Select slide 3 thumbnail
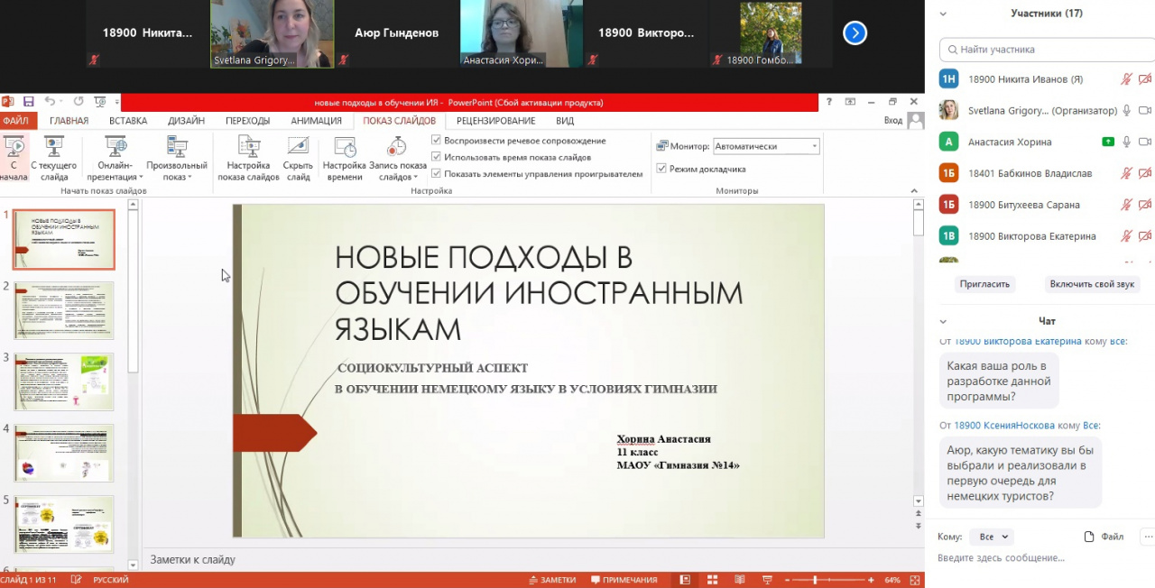The image size is (1155, 588). click(x=64, y=382)
